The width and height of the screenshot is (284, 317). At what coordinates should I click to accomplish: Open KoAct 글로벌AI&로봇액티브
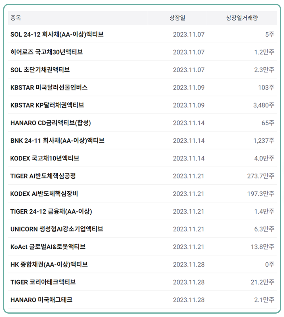pyautogui.click(x=48, y=247)
